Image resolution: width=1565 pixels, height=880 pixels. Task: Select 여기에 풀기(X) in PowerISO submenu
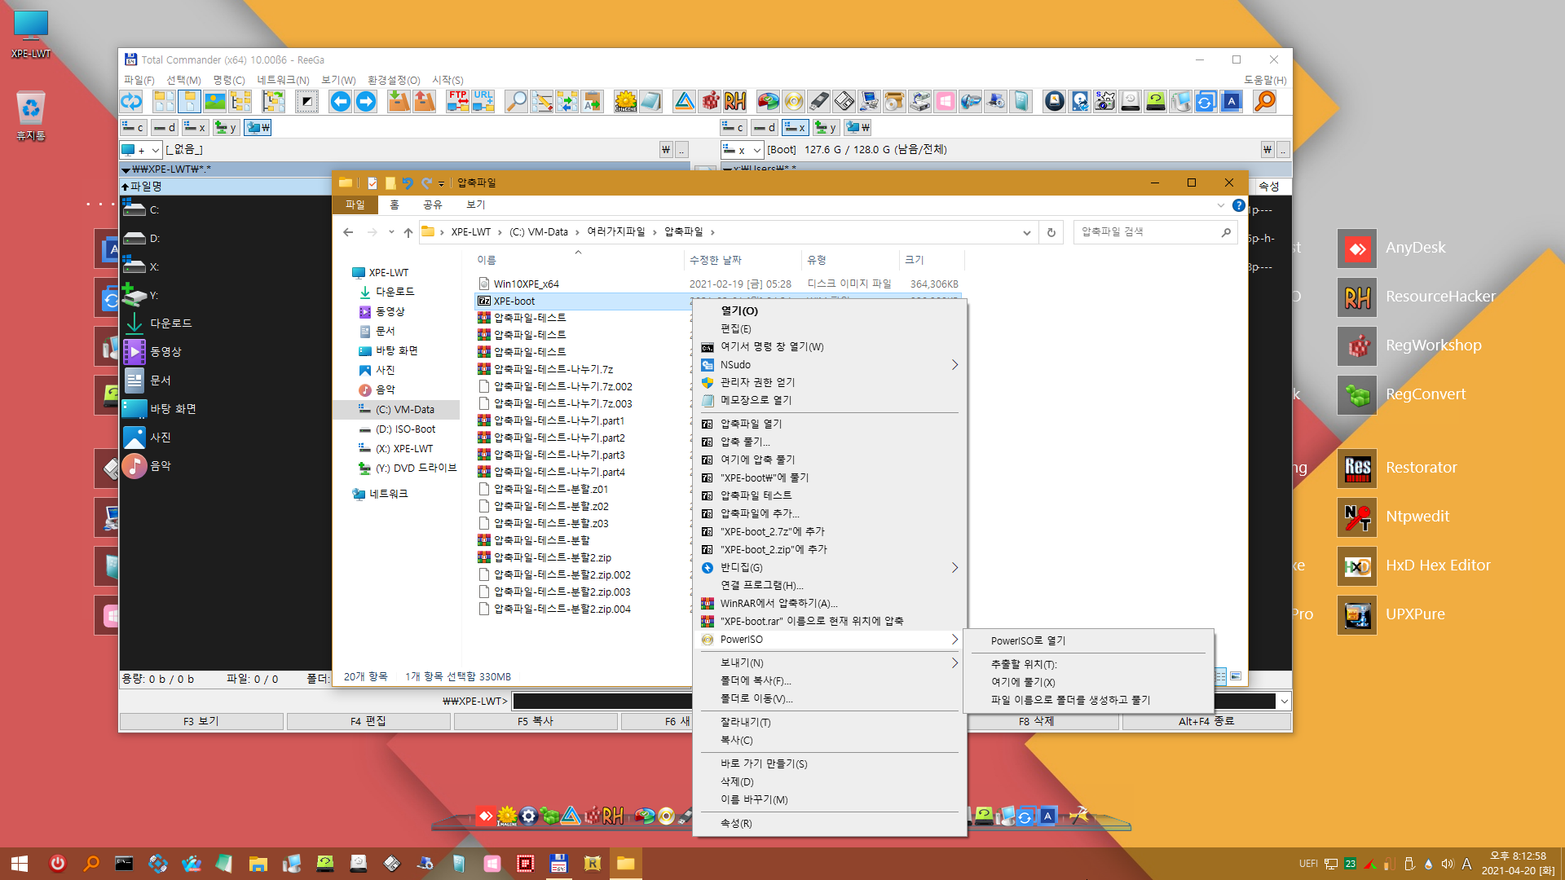[1088, 682]
